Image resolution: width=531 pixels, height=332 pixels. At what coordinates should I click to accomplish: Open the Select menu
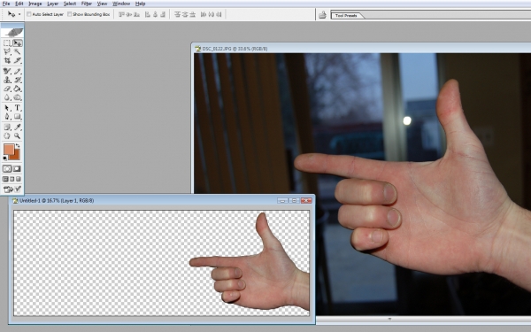click(70, 4)
